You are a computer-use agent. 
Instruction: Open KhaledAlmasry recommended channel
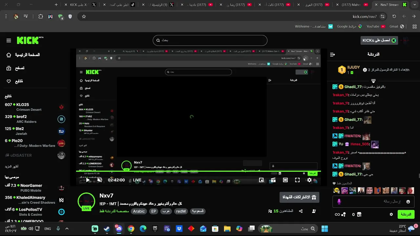pyautogui.click(x=35, y=200)
